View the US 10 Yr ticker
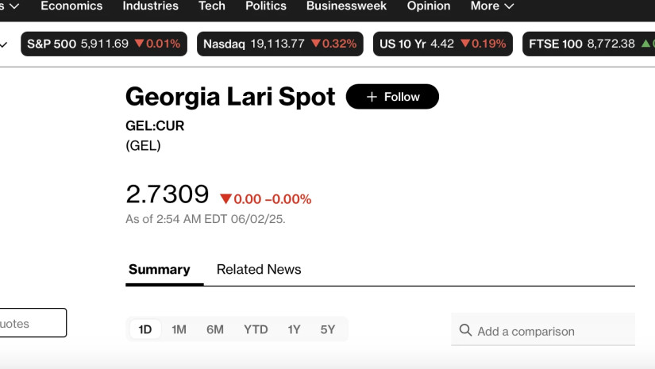Screen dimensions: 655x369 click(442, 44)
